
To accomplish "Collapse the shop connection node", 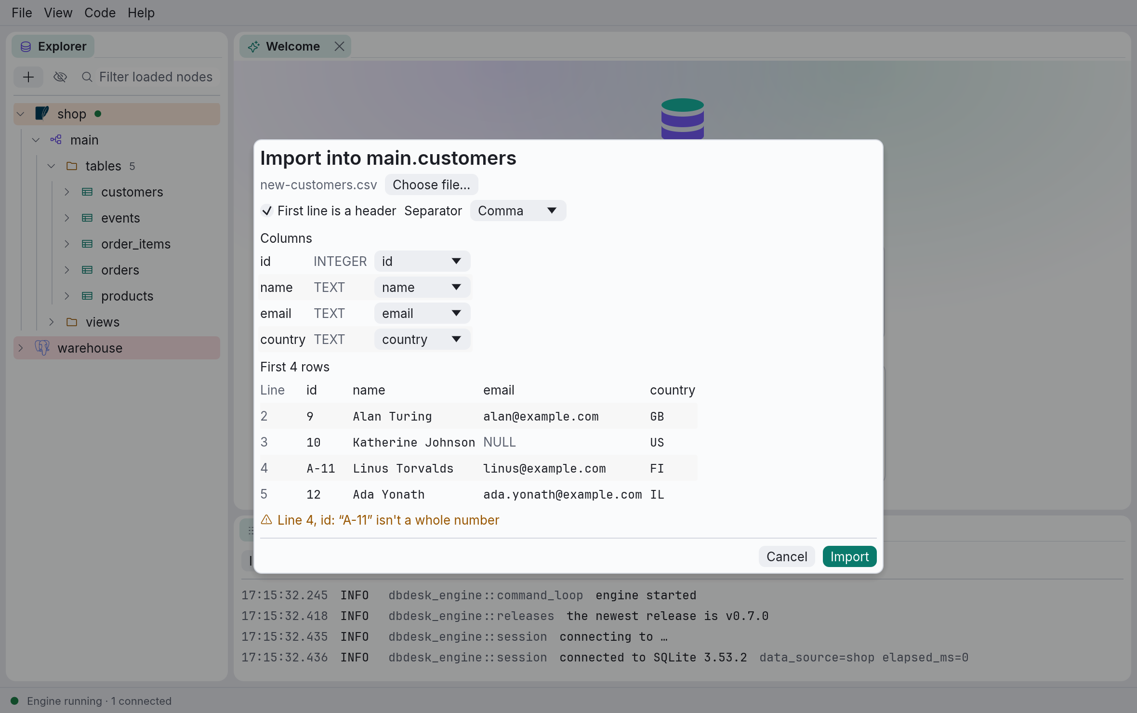I will tap(21, 114).
